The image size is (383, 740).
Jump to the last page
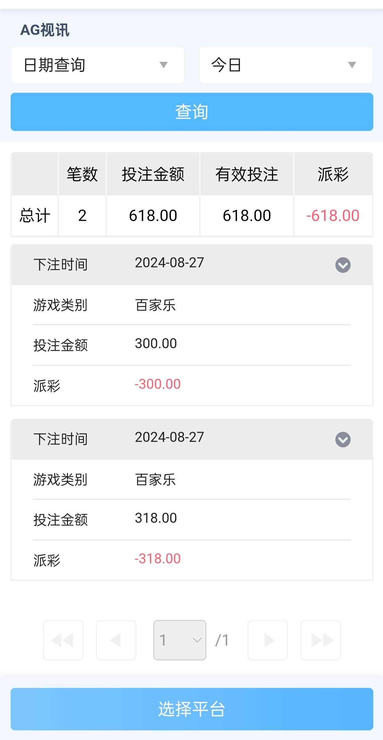tap(321, 640)
